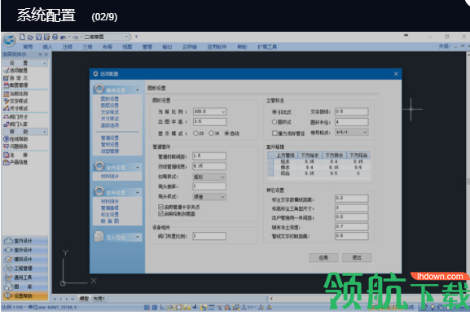Select 图层设置 in dialog sidebar
This screenshot has width=470, height=315.
(x=110, y=105)
